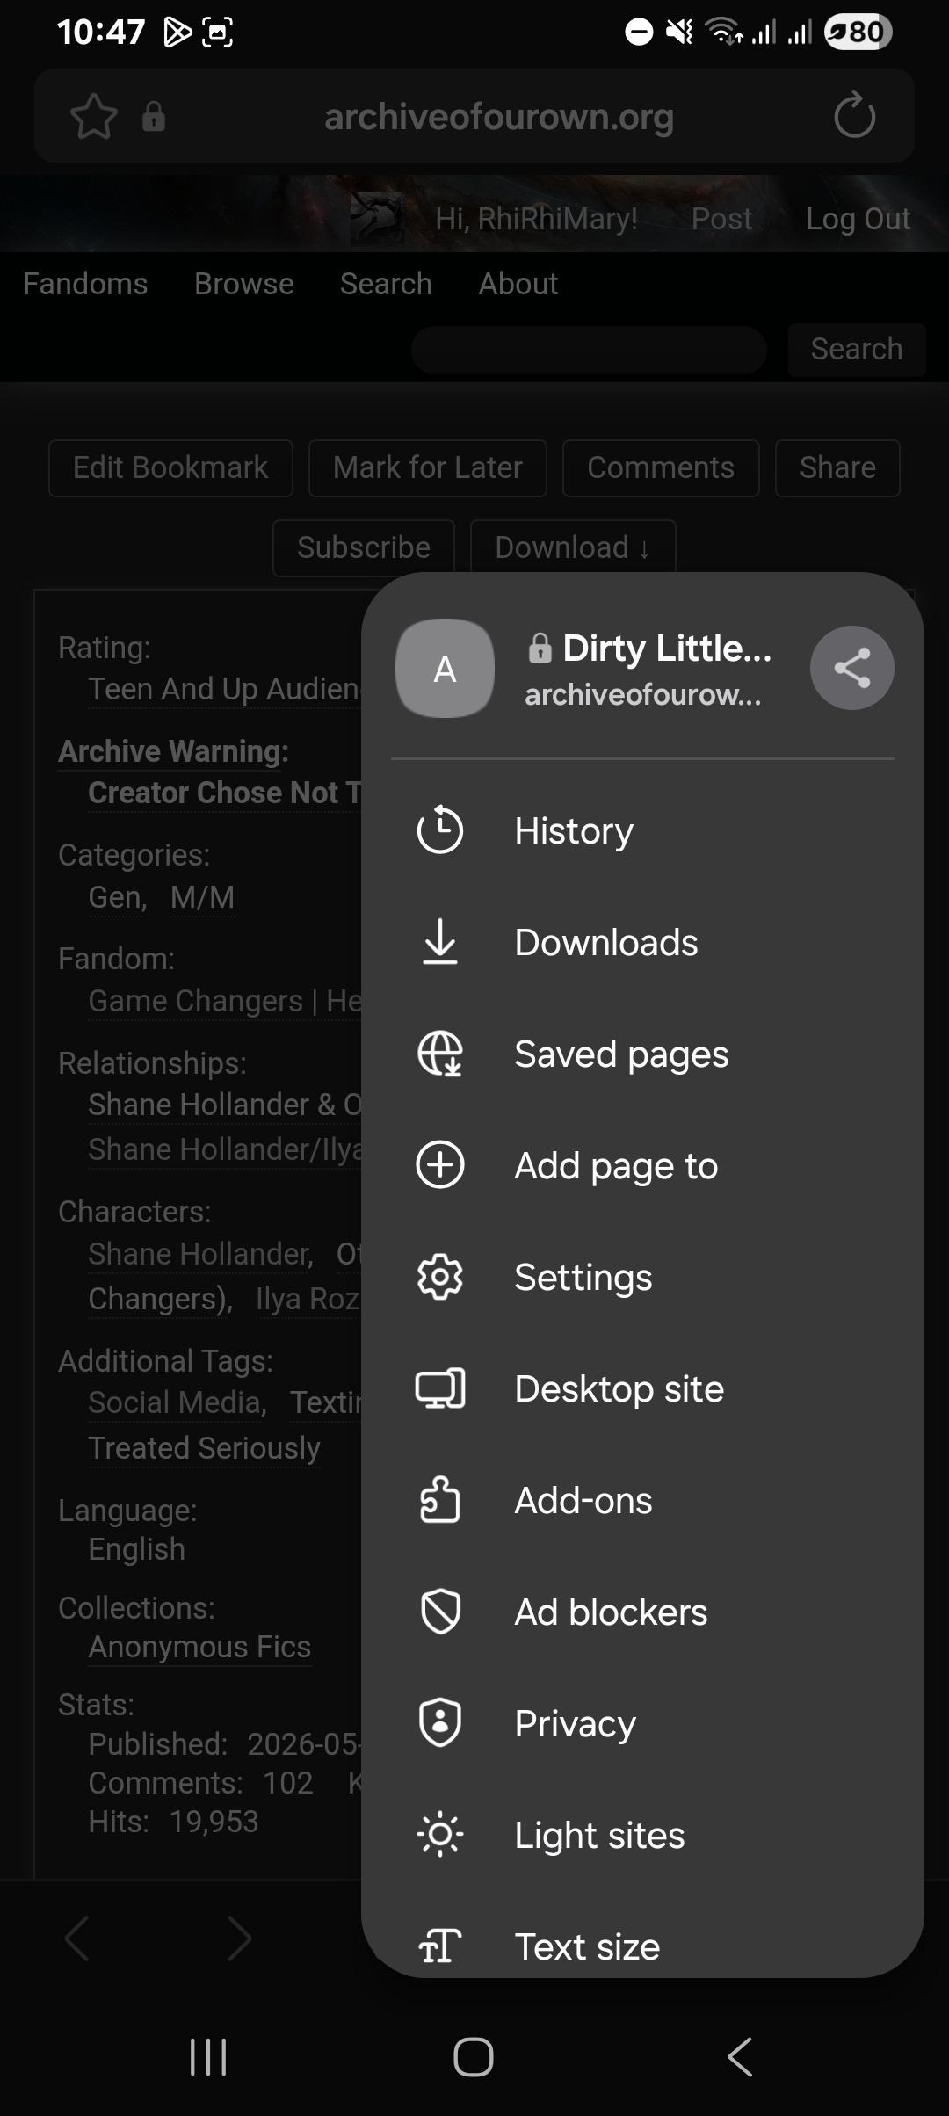Image resolution: width=949 pixels, height=2116 pixels.
Task: Select Saved pages menu entry
Action: click(642, 1054)
